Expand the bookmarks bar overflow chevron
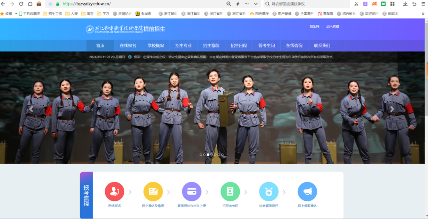 [423, 13]
